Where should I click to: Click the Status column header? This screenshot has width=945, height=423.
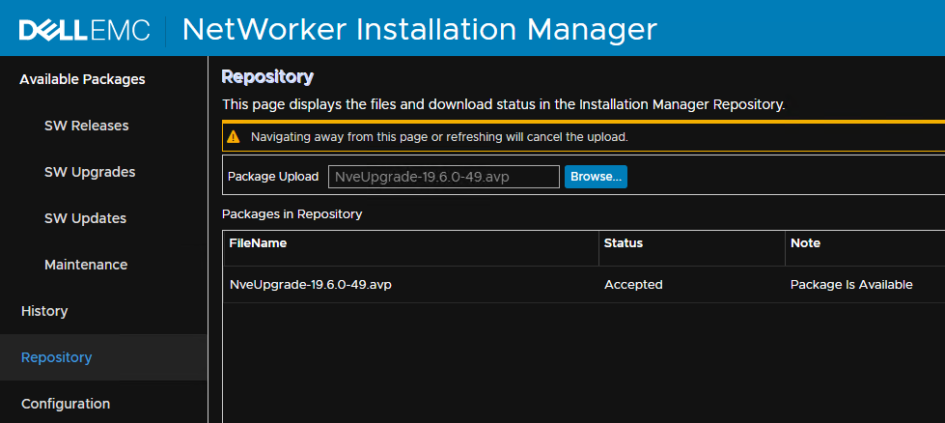(x=624, y=243)
